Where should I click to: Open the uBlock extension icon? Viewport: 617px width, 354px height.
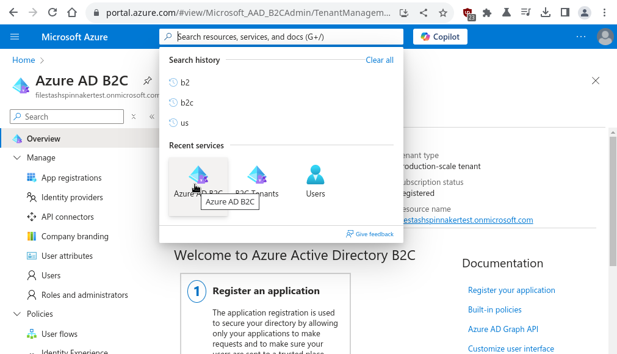coord(468,13)
